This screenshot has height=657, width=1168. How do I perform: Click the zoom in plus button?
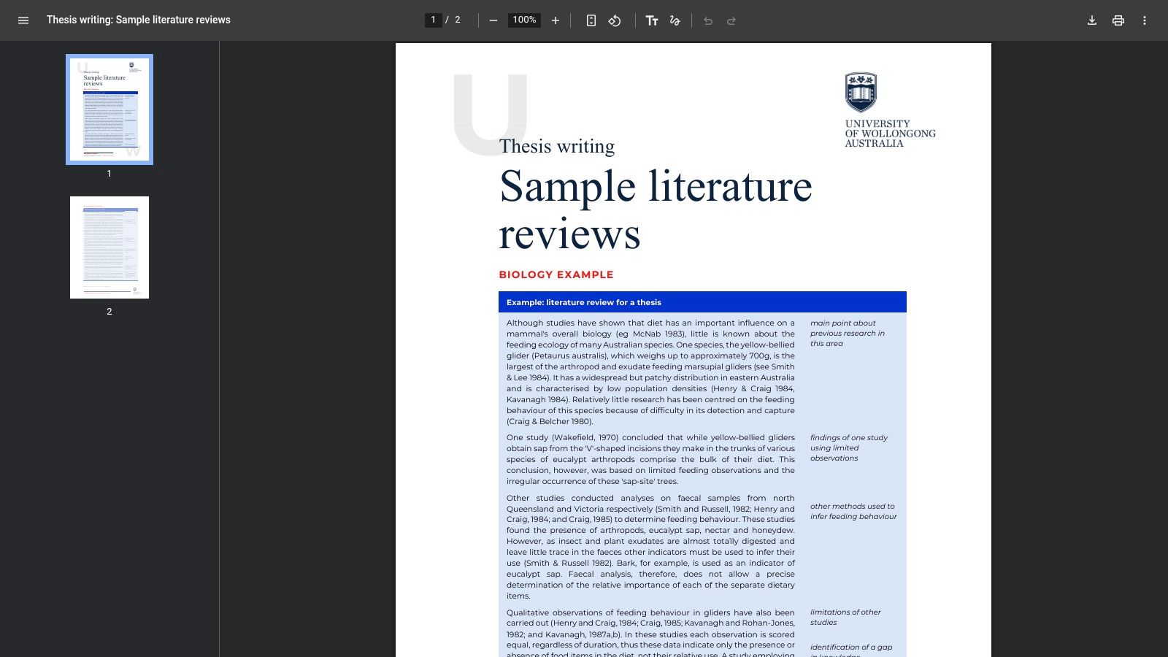tap(556, 20)
